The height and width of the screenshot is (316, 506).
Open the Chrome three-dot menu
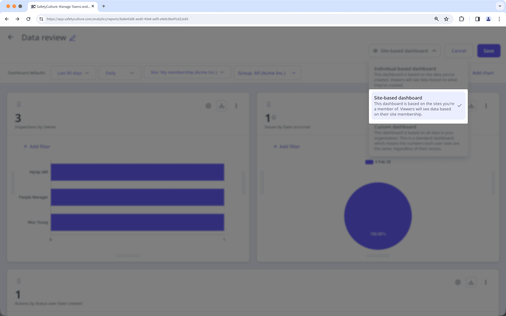click(499, 19)
